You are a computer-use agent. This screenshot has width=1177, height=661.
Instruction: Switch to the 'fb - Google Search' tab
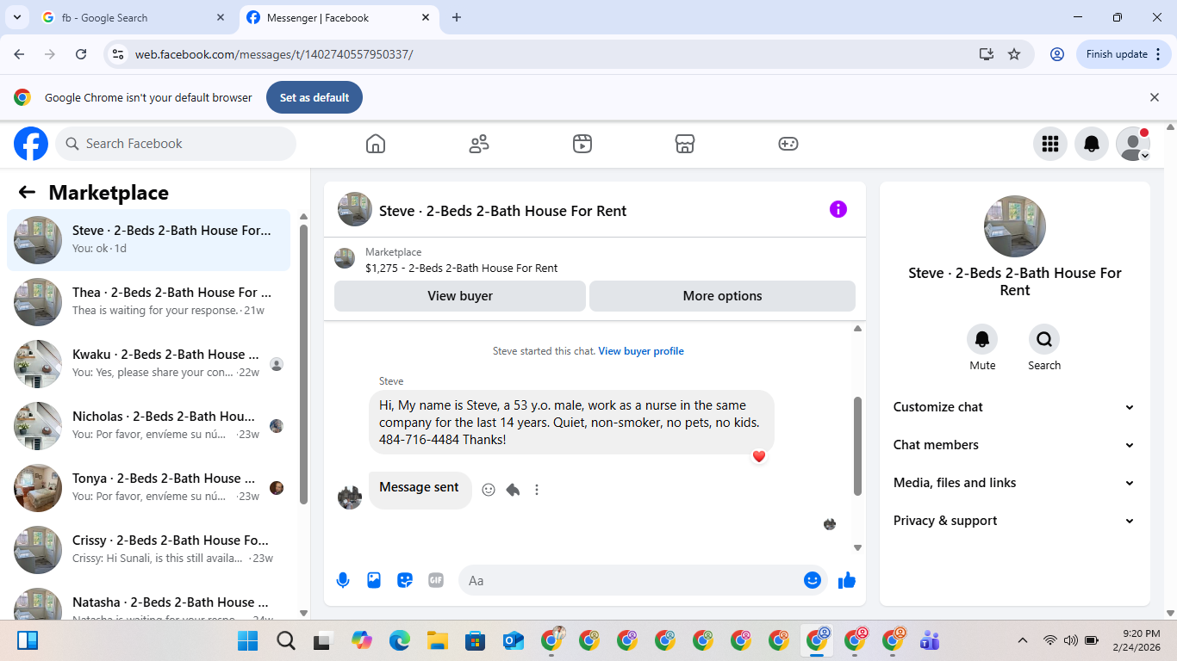pyautogui.click(x=134, y=17)
